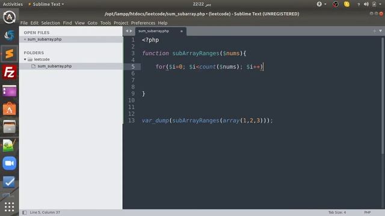Focus Sublime Text in the dock
Viewport: 385px width, 216px height.
[10, 53]
